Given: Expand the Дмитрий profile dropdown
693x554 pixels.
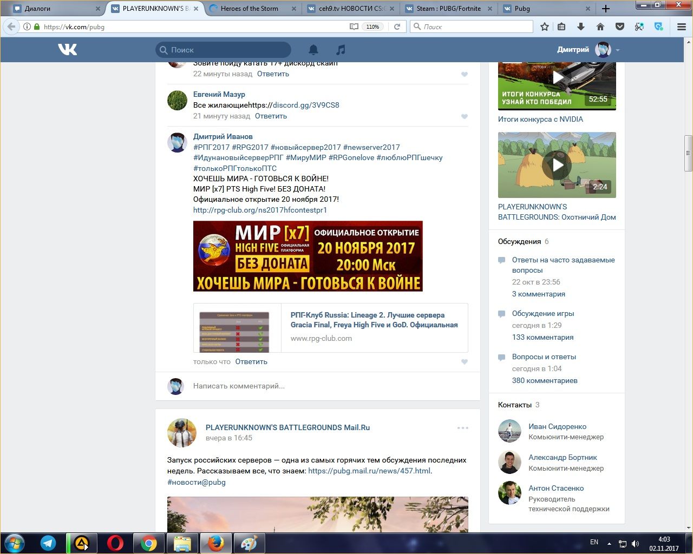Looking at the screenshot, I should tap(617, 50).
